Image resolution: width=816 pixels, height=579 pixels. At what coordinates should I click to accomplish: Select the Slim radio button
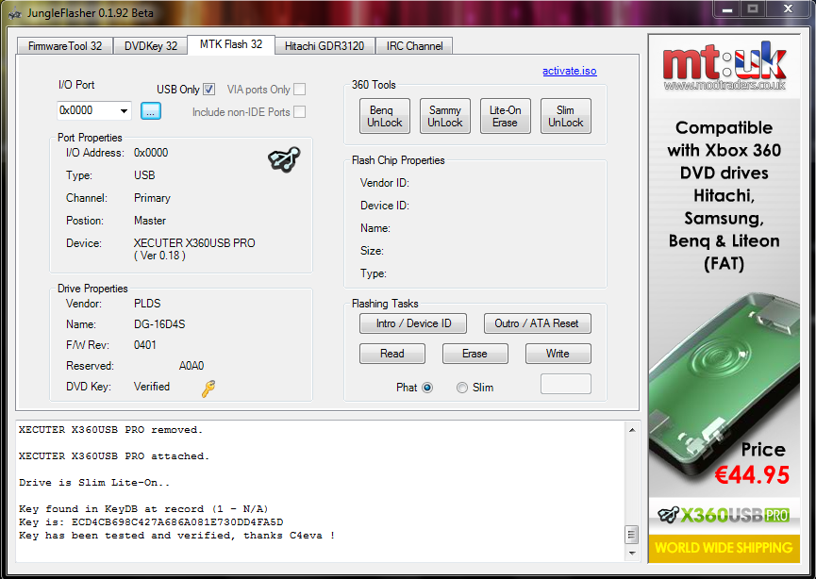pyautogui.click(x=461, y=388)
